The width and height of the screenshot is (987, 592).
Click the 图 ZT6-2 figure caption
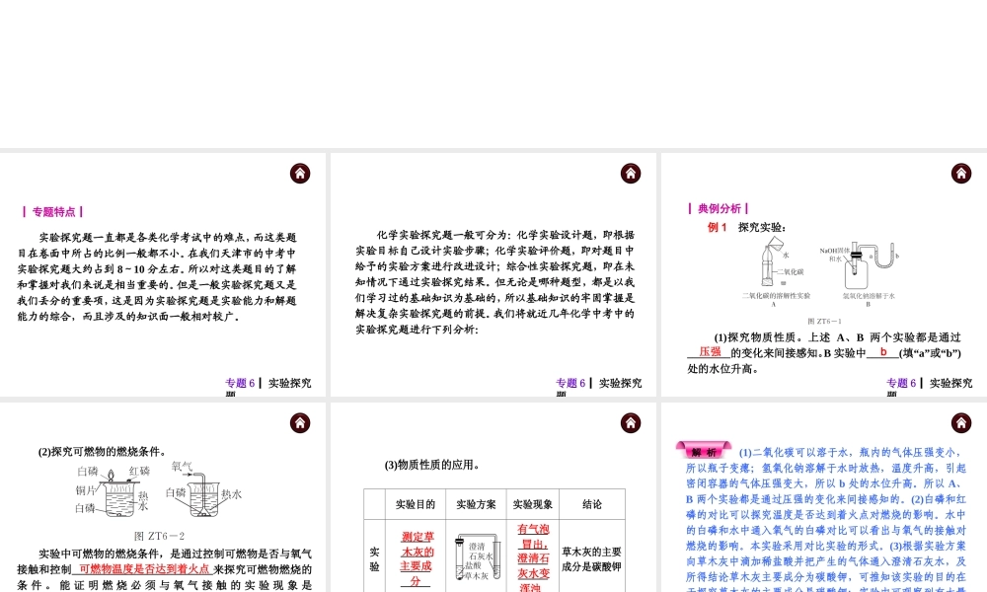coord(159,536)
